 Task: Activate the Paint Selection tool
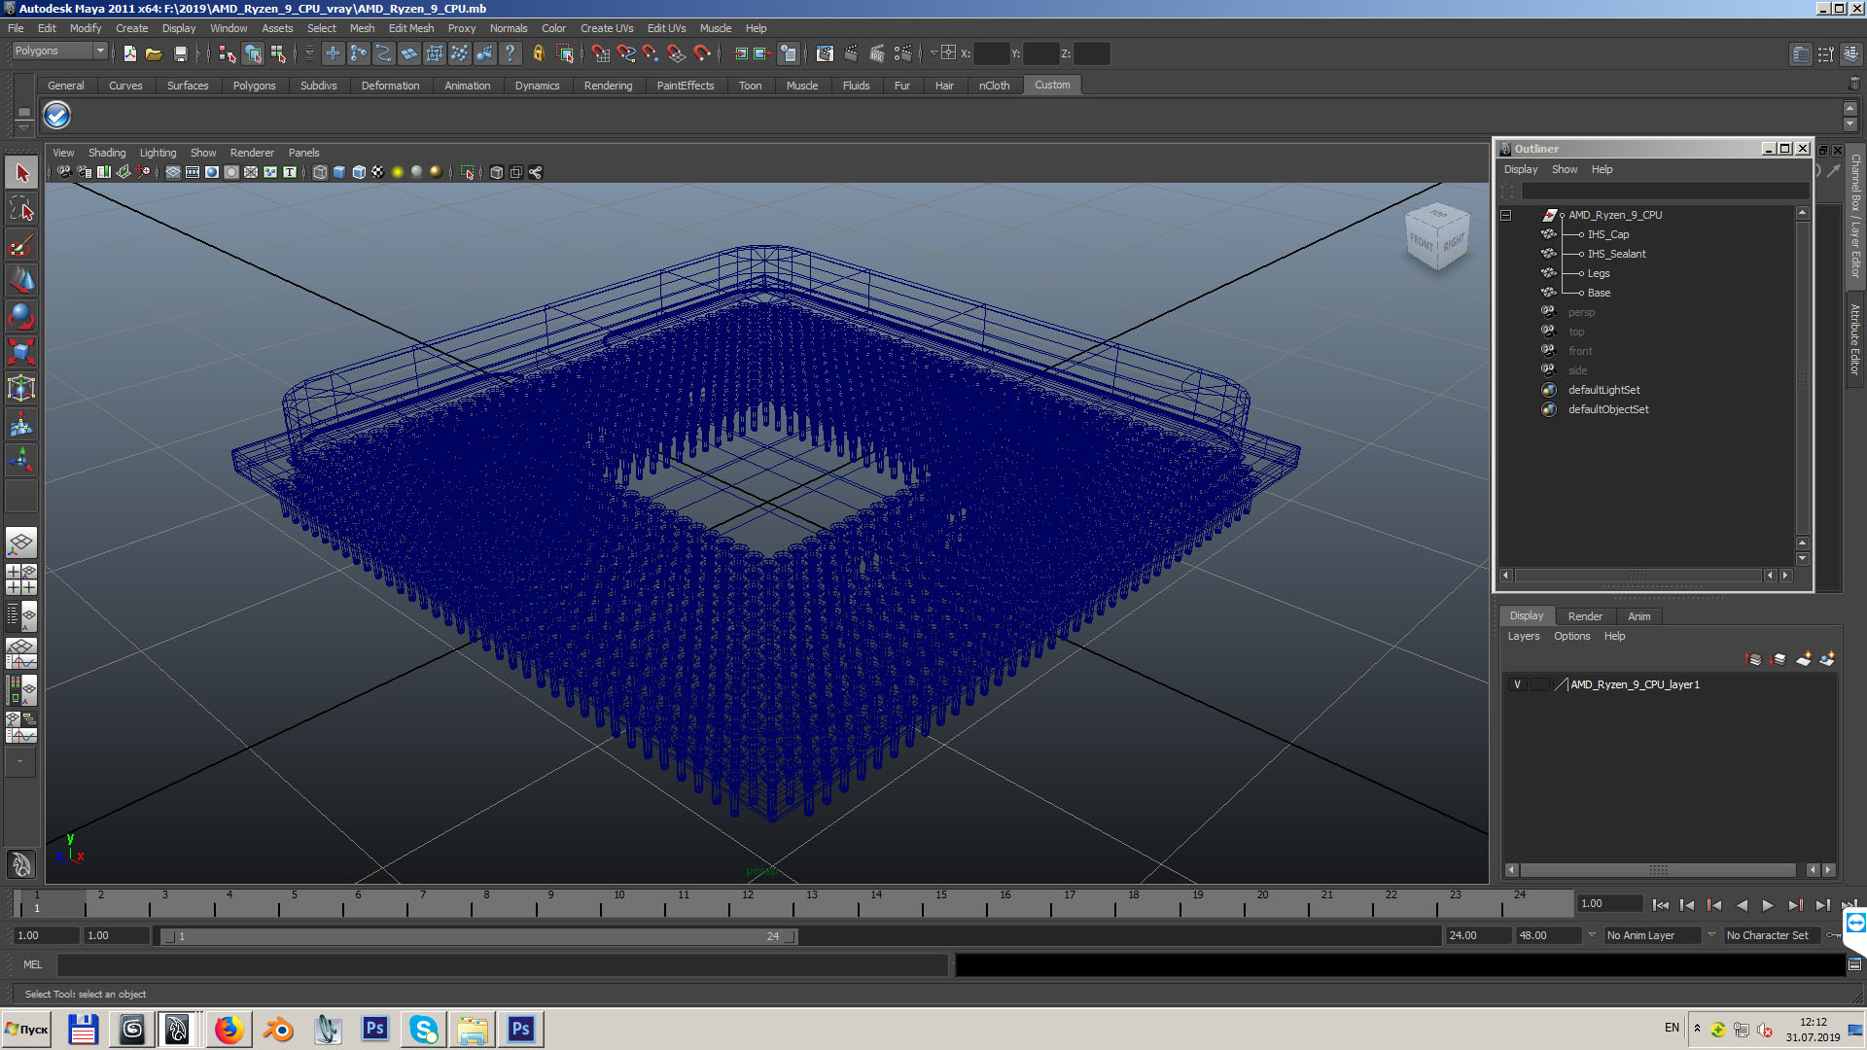pos(21,245)
